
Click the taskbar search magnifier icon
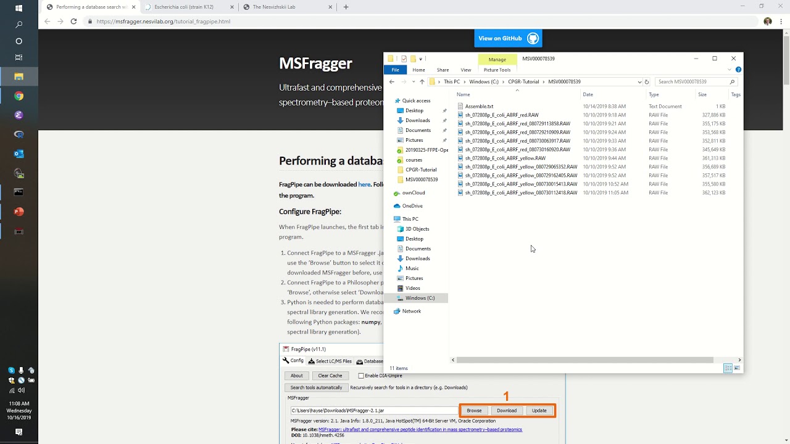19,25
